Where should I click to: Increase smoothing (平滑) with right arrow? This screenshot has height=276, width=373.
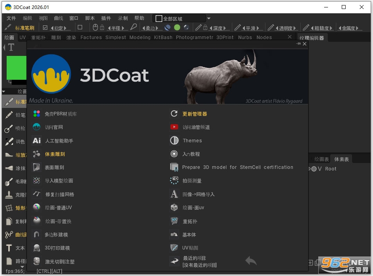click(x=258, y=28)
